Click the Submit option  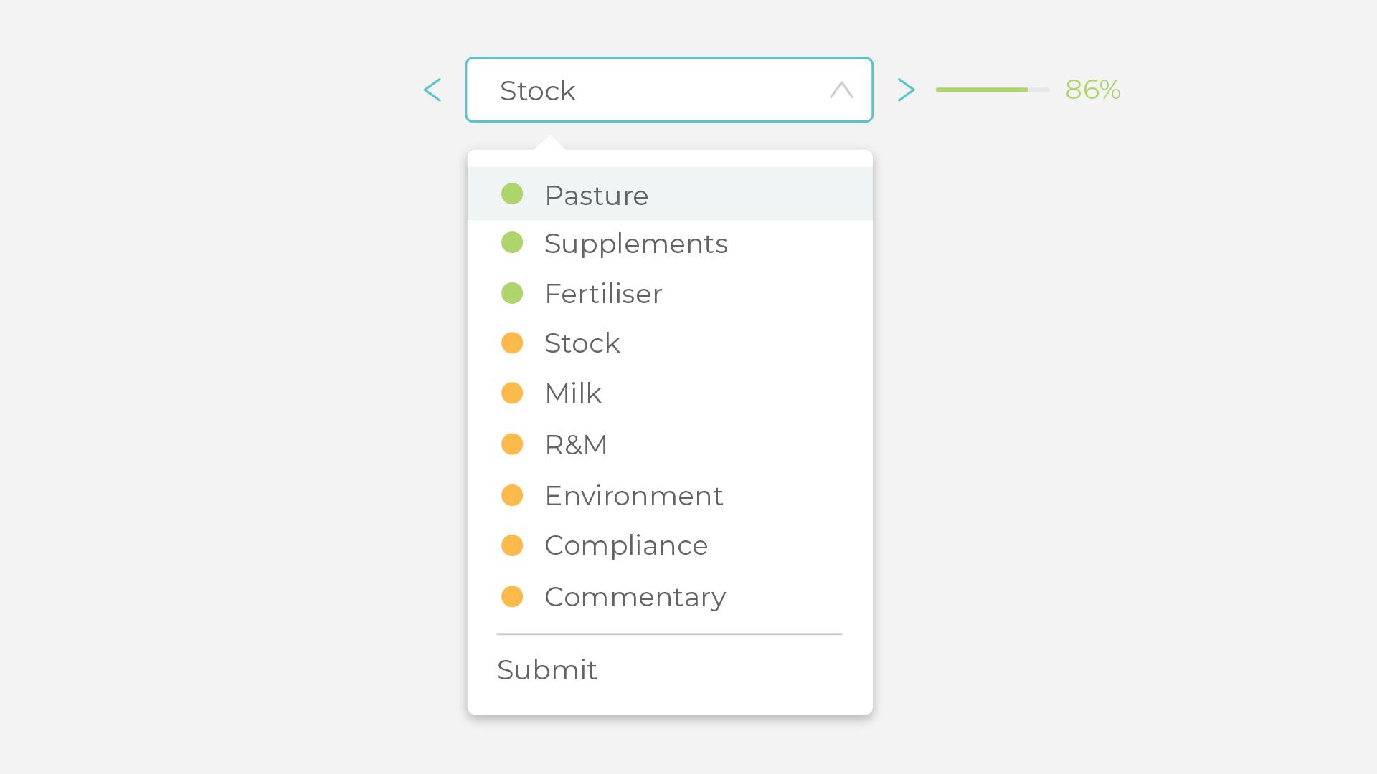(x=546, y=670)
